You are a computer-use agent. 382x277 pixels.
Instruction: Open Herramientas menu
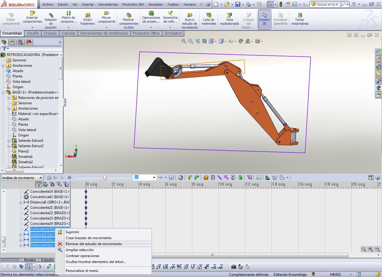point(108,4)
